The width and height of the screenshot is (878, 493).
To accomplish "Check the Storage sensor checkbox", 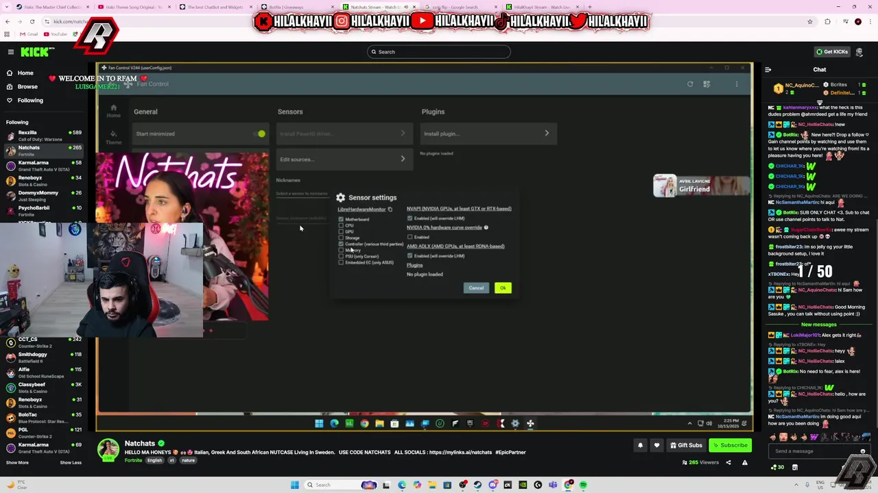I will [341, 238].
